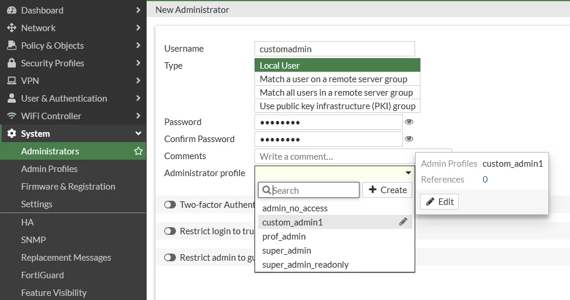The height and width of the screenshot is (300, 570).
Task: Click the User & Authentication person icon
Action: point(12,98)
